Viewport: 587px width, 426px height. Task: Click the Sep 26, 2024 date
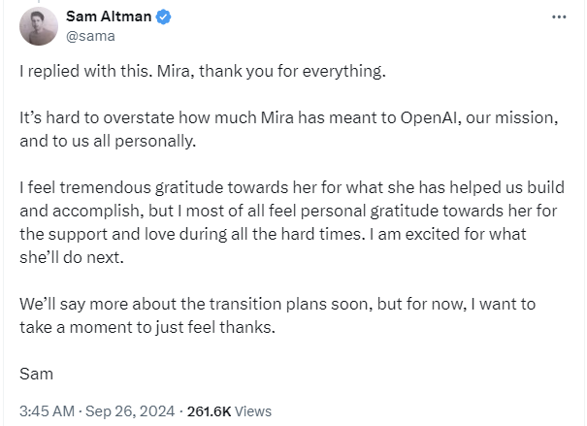click(x=130, y=411)
